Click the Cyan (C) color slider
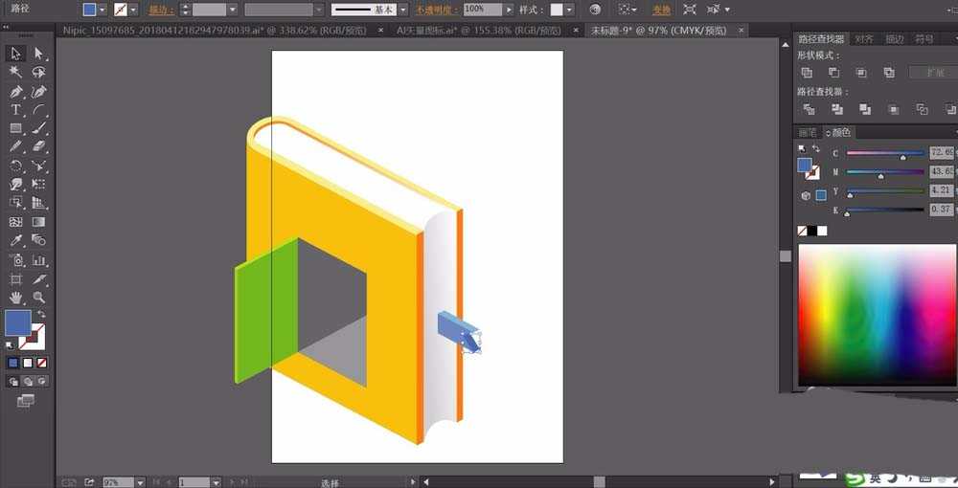The height and width of the screenshot is (488, 958). pos(884,153)
